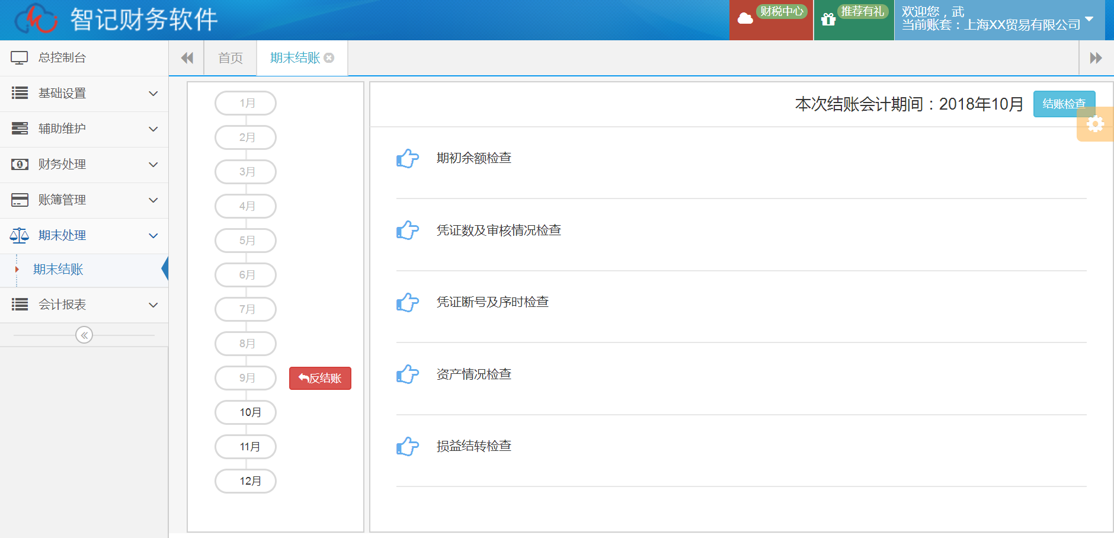Click the thumb icon beside 期初余额检查
Image resolution: width=1114 pixels, height=538 pixels.
407,158
